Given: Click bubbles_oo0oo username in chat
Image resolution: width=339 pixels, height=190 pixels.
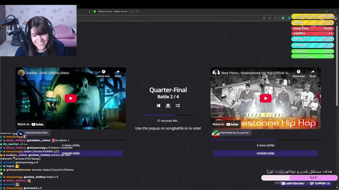Looking at the screenshot, I should tap(17, 155).
